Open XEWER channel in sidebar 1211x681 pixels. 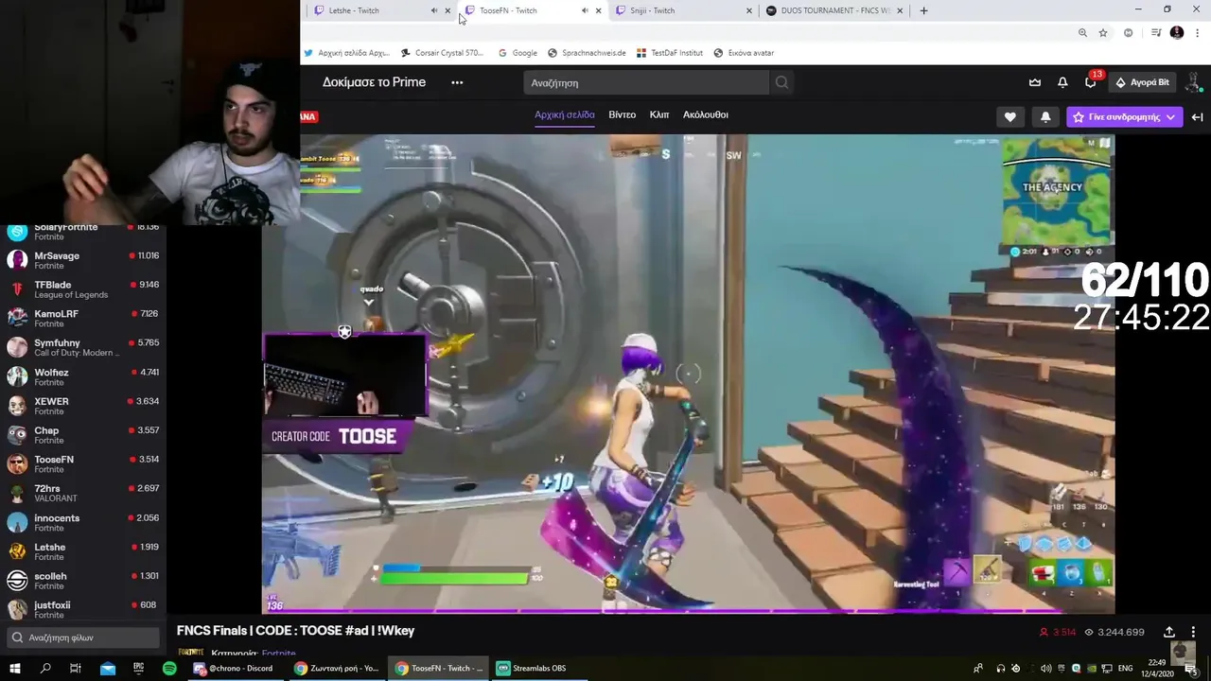click(83, 406)
